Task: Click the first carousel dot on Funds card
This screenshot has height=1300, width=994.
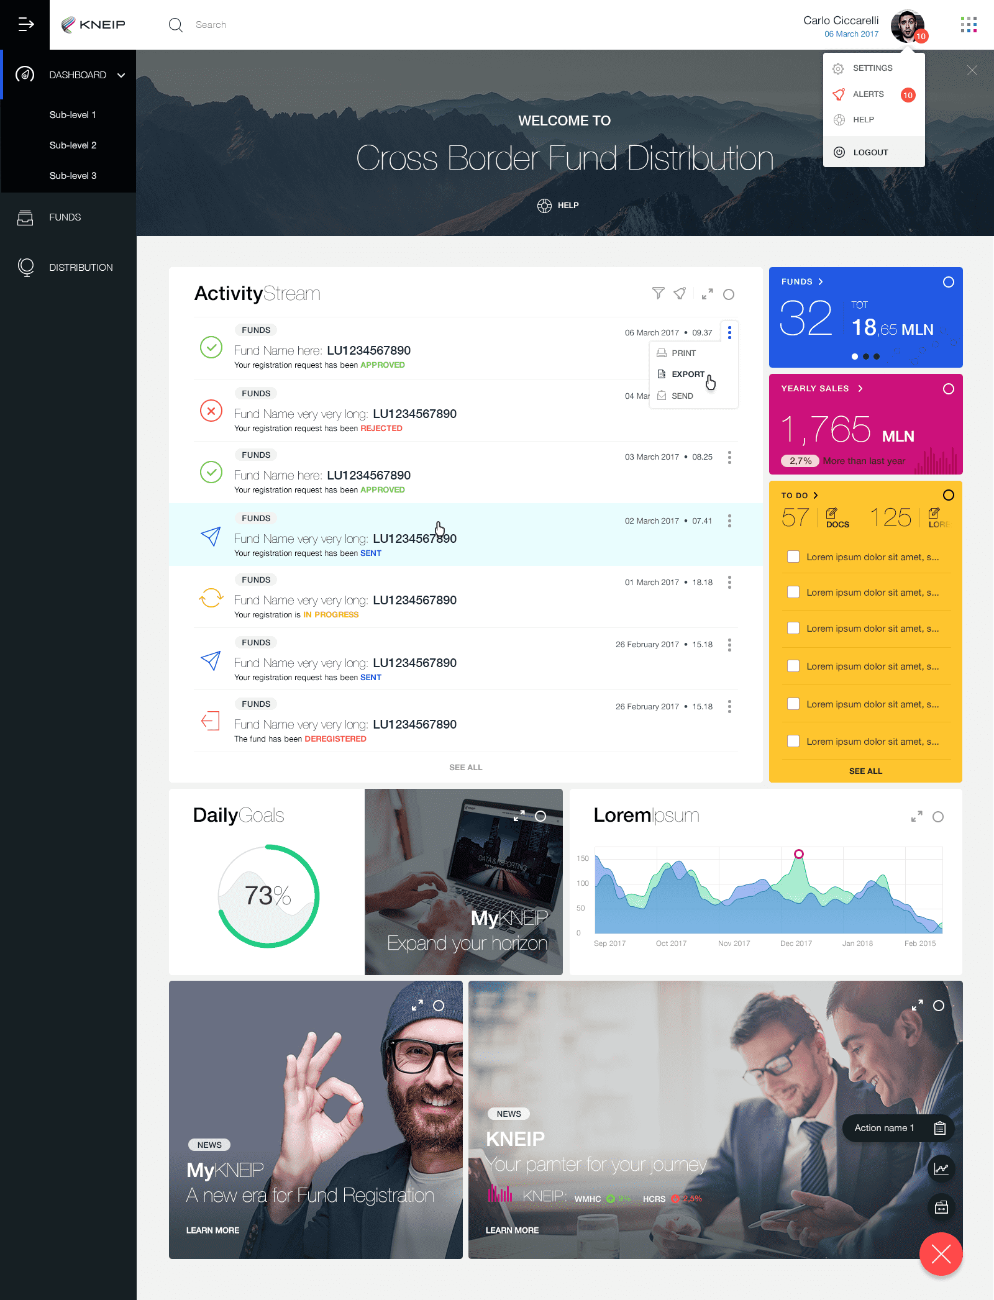Action: (x=855, y=357)
